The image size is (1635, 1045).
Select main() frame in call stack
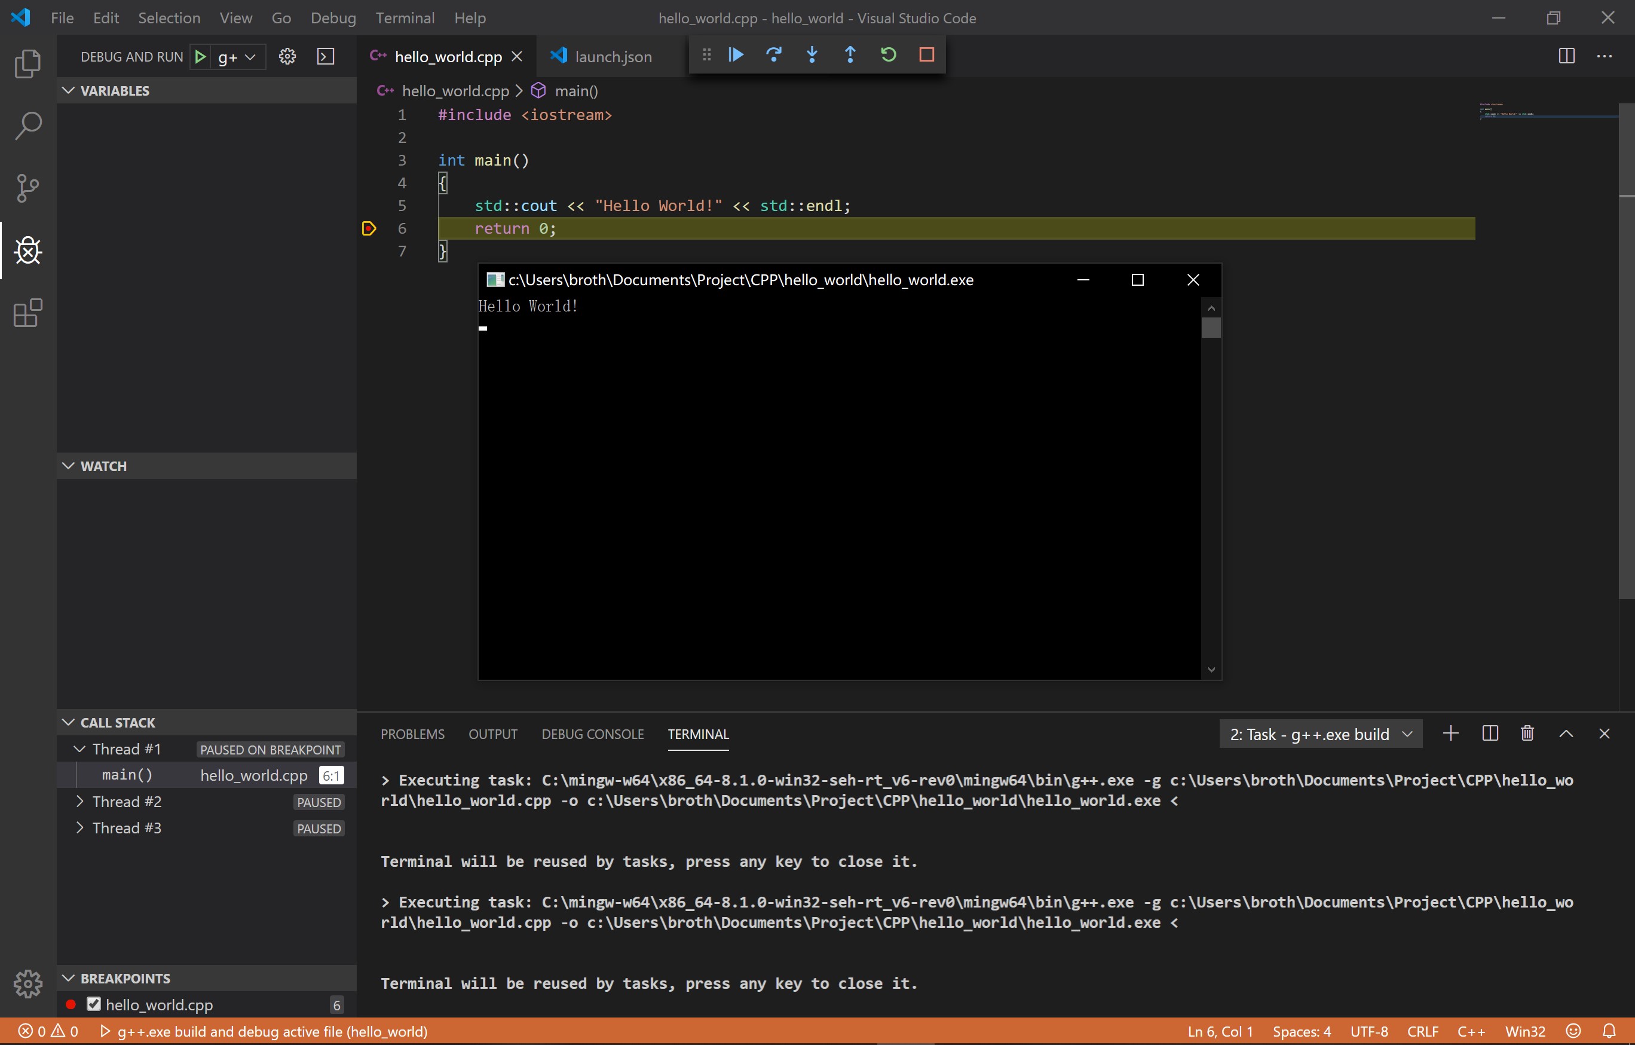click(x=206, y=775)
